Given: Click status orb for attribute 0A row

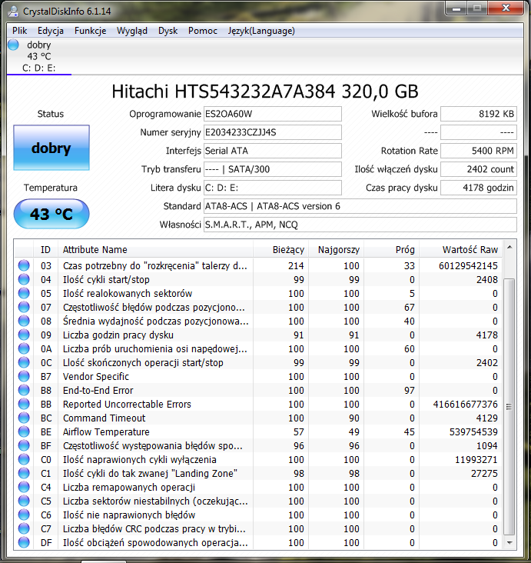Looking at the screenshot, I should pos(24,348).
